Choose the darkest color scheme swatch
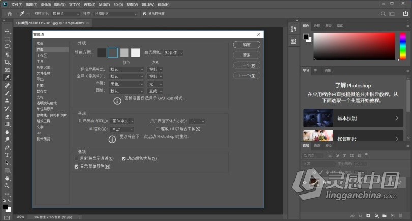Image resolution: width=412 pixels, height=221 pixels. point(101,52)
